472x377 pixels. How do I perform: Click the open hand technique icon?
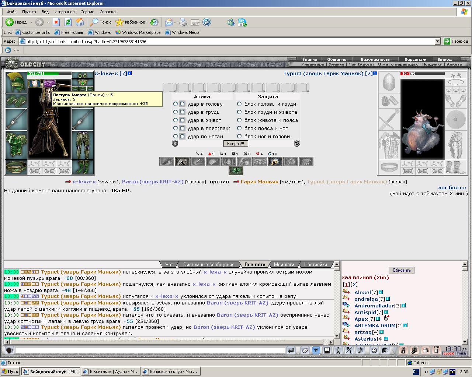pyautogui.click(x=228, y=161)
